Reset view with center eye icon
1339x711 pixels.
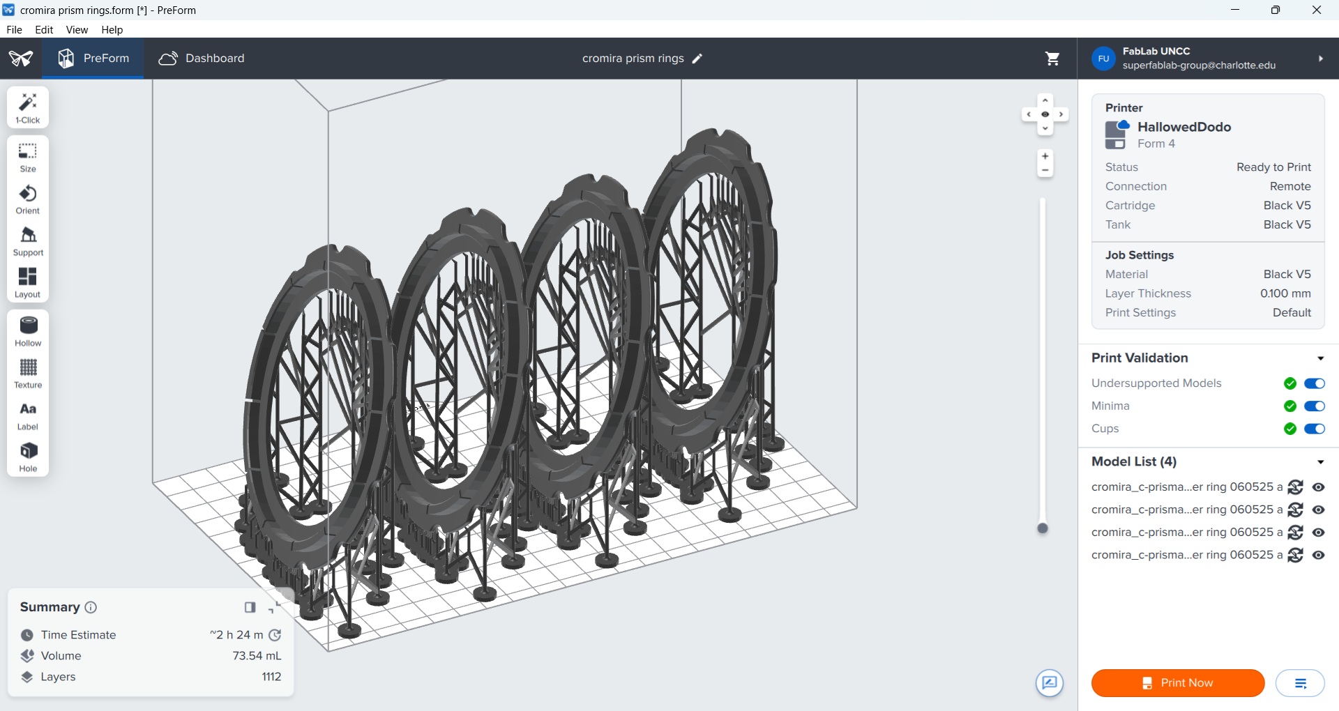point(1045,114)
